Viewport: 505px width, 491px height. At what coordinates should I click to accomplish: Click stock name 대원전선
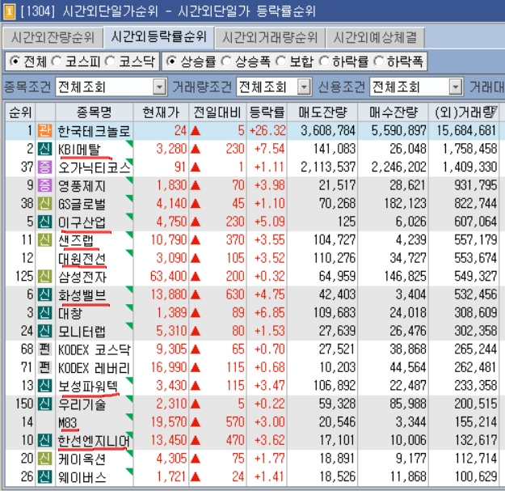(x=82, y=259)
